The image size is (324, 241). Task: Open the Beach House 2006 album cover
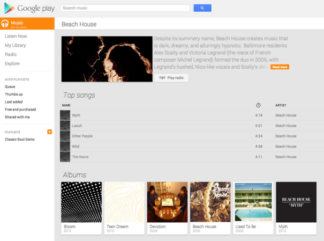[210, 202]
